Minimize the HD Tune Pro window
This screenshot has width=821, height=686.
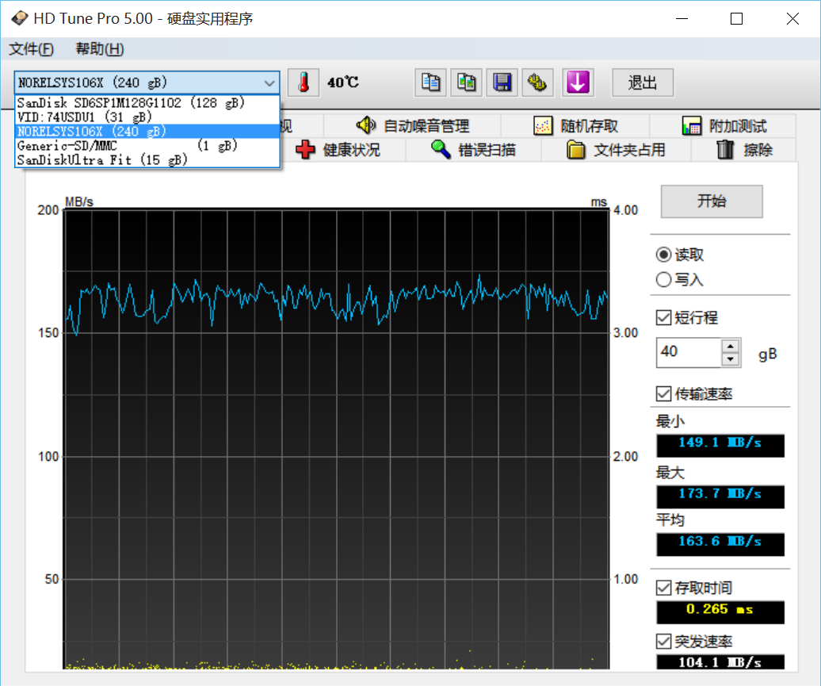[x=682, y=19]
